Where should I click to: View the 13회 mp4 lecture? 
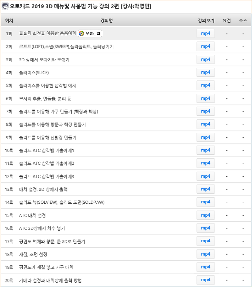coord(206,189)
